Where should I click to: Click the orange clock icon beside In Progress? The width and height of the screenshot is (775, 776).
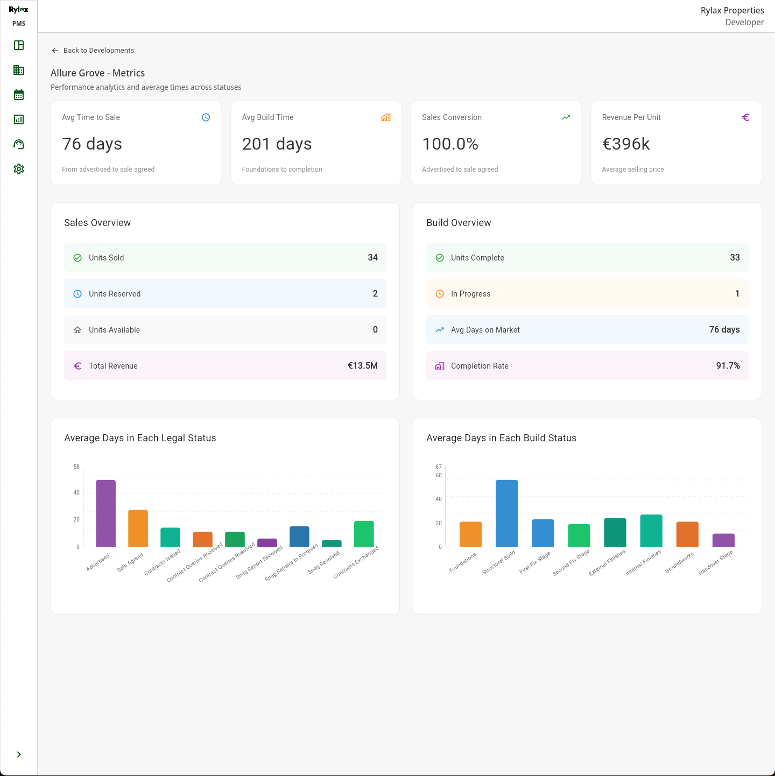(440, 294)
